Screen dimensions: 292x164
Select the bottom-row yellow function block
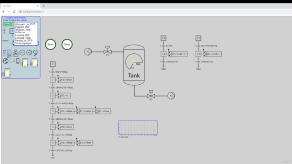[x=7, y=73]
